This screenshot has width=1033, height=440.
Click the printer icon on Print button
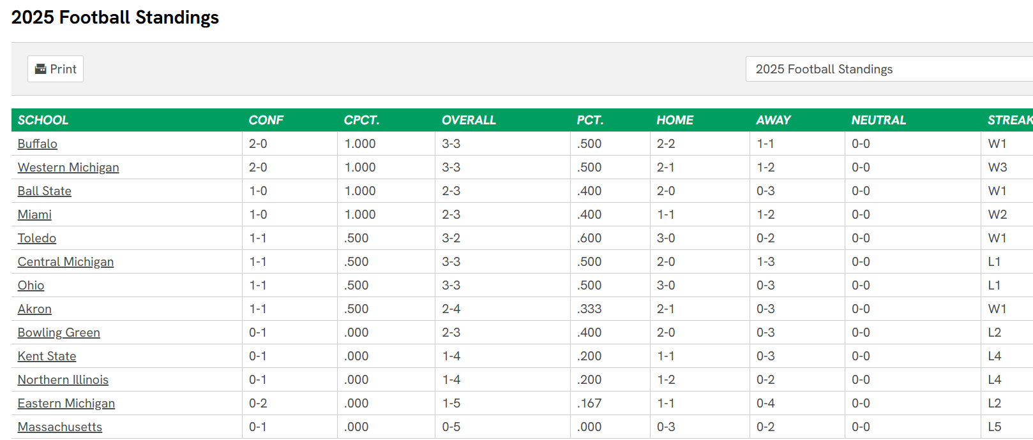pyautogui.click(x=40, y=69)
